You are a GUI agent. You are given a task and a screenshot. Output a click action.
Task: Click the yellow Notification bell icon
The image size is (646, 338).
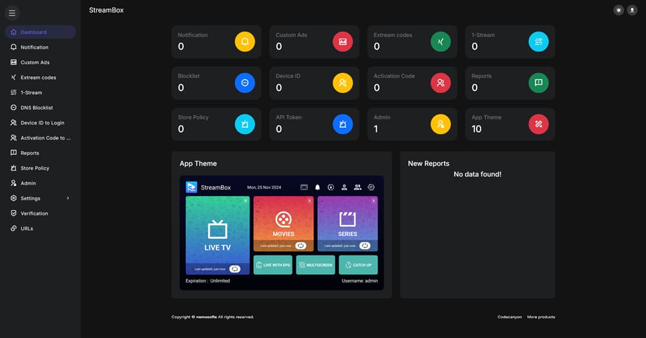click(245, 42)
